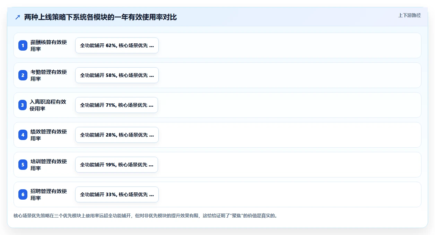Select the number 4 badge for 绩效管理
Image resolution: width=435 pixels, height=235 pixels.
pyautogui.click(x=23, y=135)
